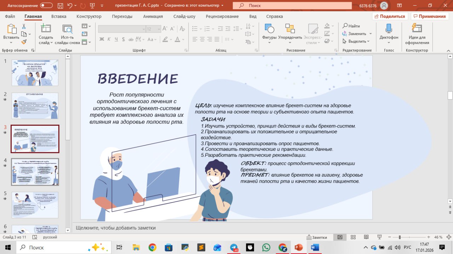
Task: Click the Clear Formatting icon
Action: click(x=182, y=29)
